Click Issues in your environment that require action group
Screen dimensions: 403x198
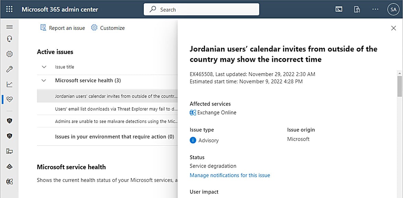(x=115, y=137)
